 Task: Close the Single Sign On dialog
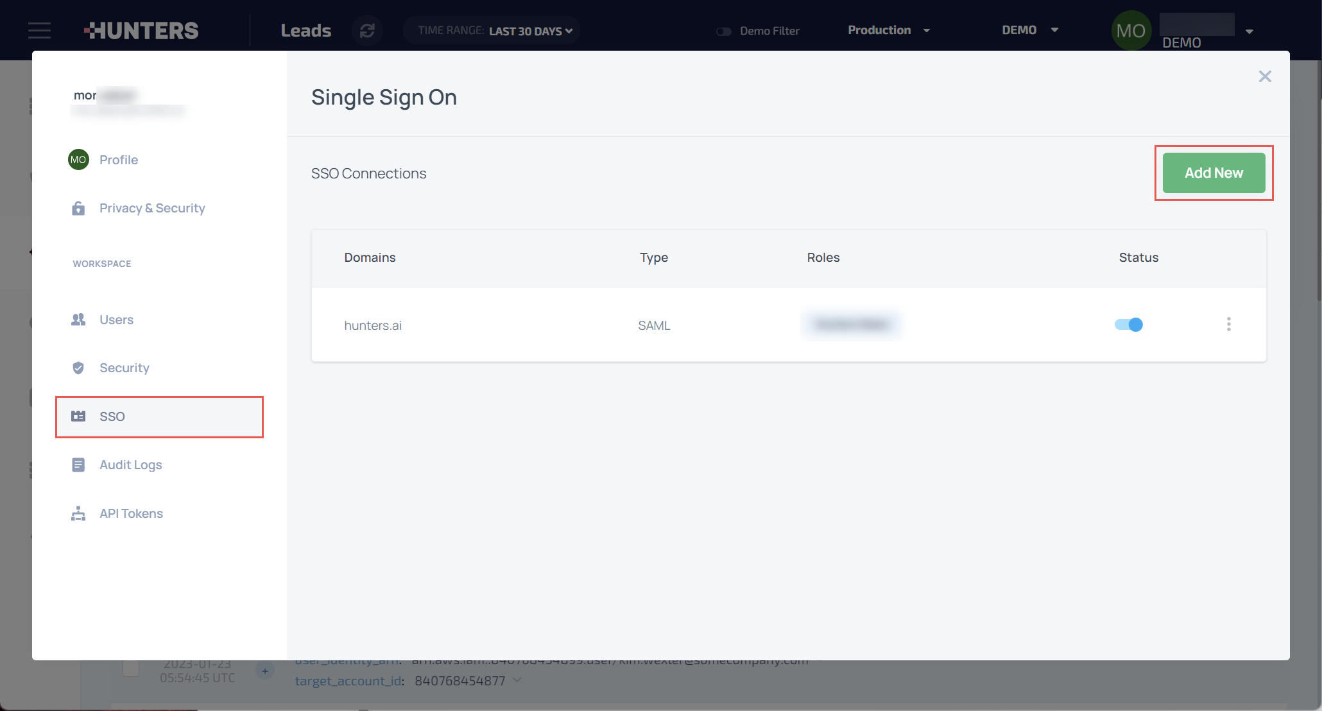(x=1264, y=76)
